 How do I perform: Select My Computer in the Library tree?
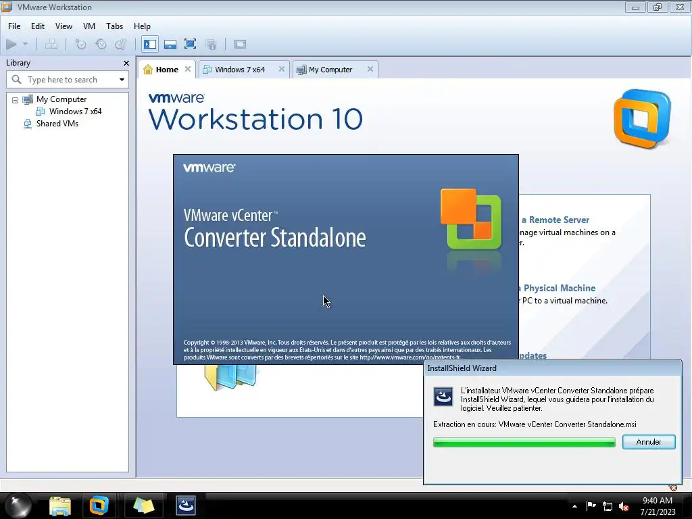[61, 99]
